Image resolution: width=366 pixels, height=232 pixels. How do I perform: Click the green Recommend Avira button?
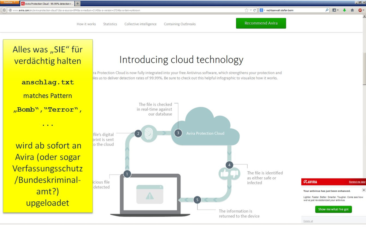(261, 23)
